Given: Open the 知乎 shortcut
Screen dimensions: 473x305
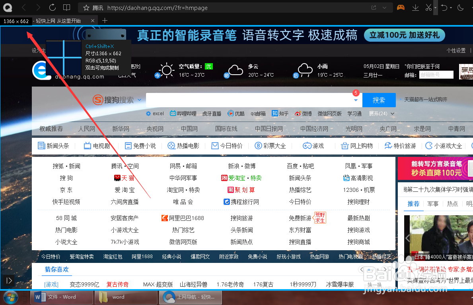Looking at the screenshot, I should (x=280, y=114).
